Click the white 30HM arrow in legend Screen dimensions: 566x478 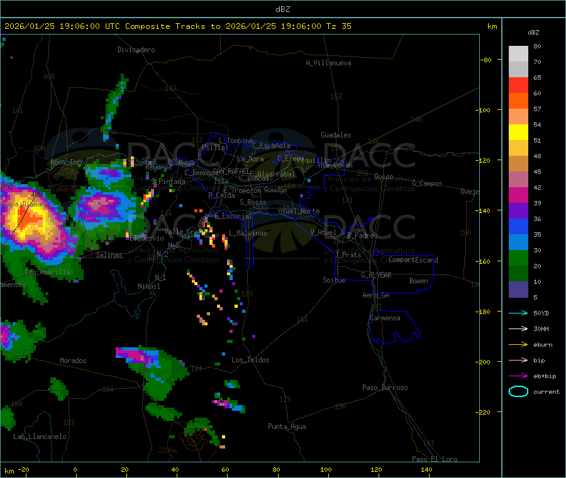tap(518, 329)
